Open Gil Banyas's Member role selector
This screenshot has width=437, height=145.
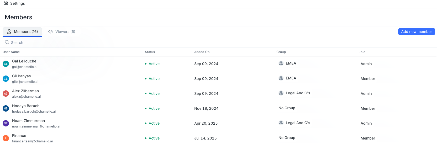[x=368, y=79]
